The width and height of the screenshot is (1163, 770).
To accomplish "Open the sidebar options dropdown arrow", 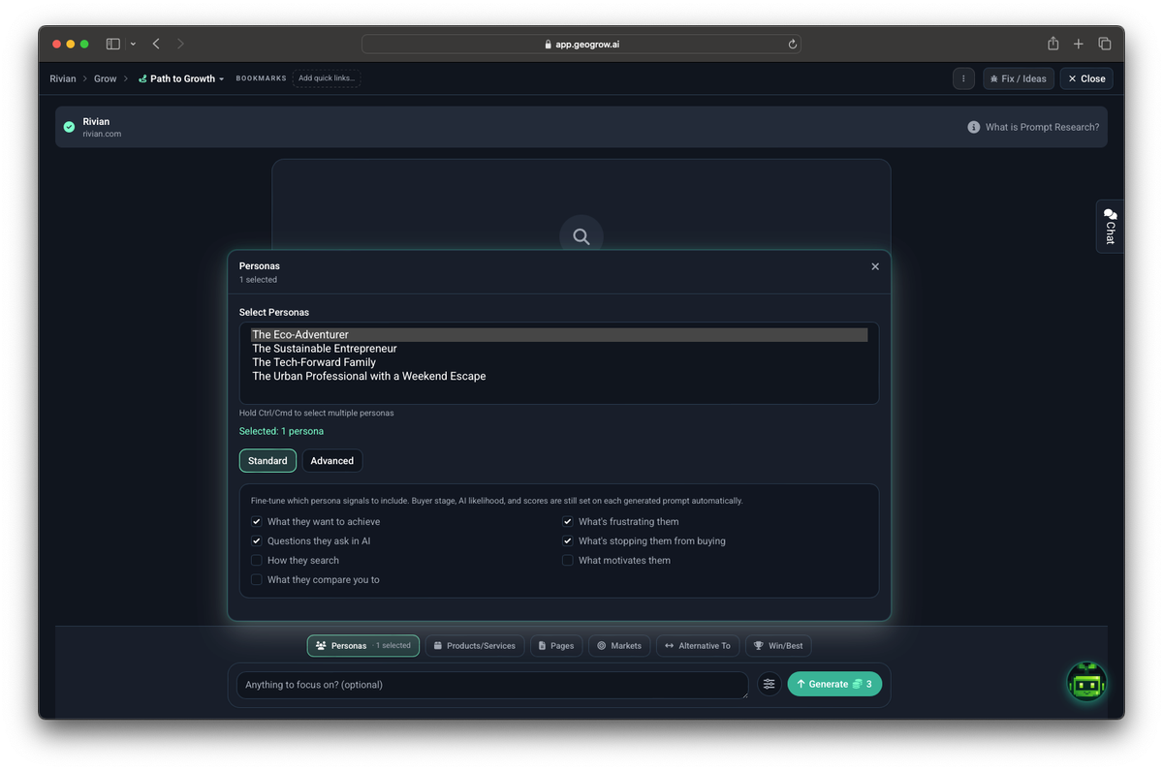I will tap(133, 44).
